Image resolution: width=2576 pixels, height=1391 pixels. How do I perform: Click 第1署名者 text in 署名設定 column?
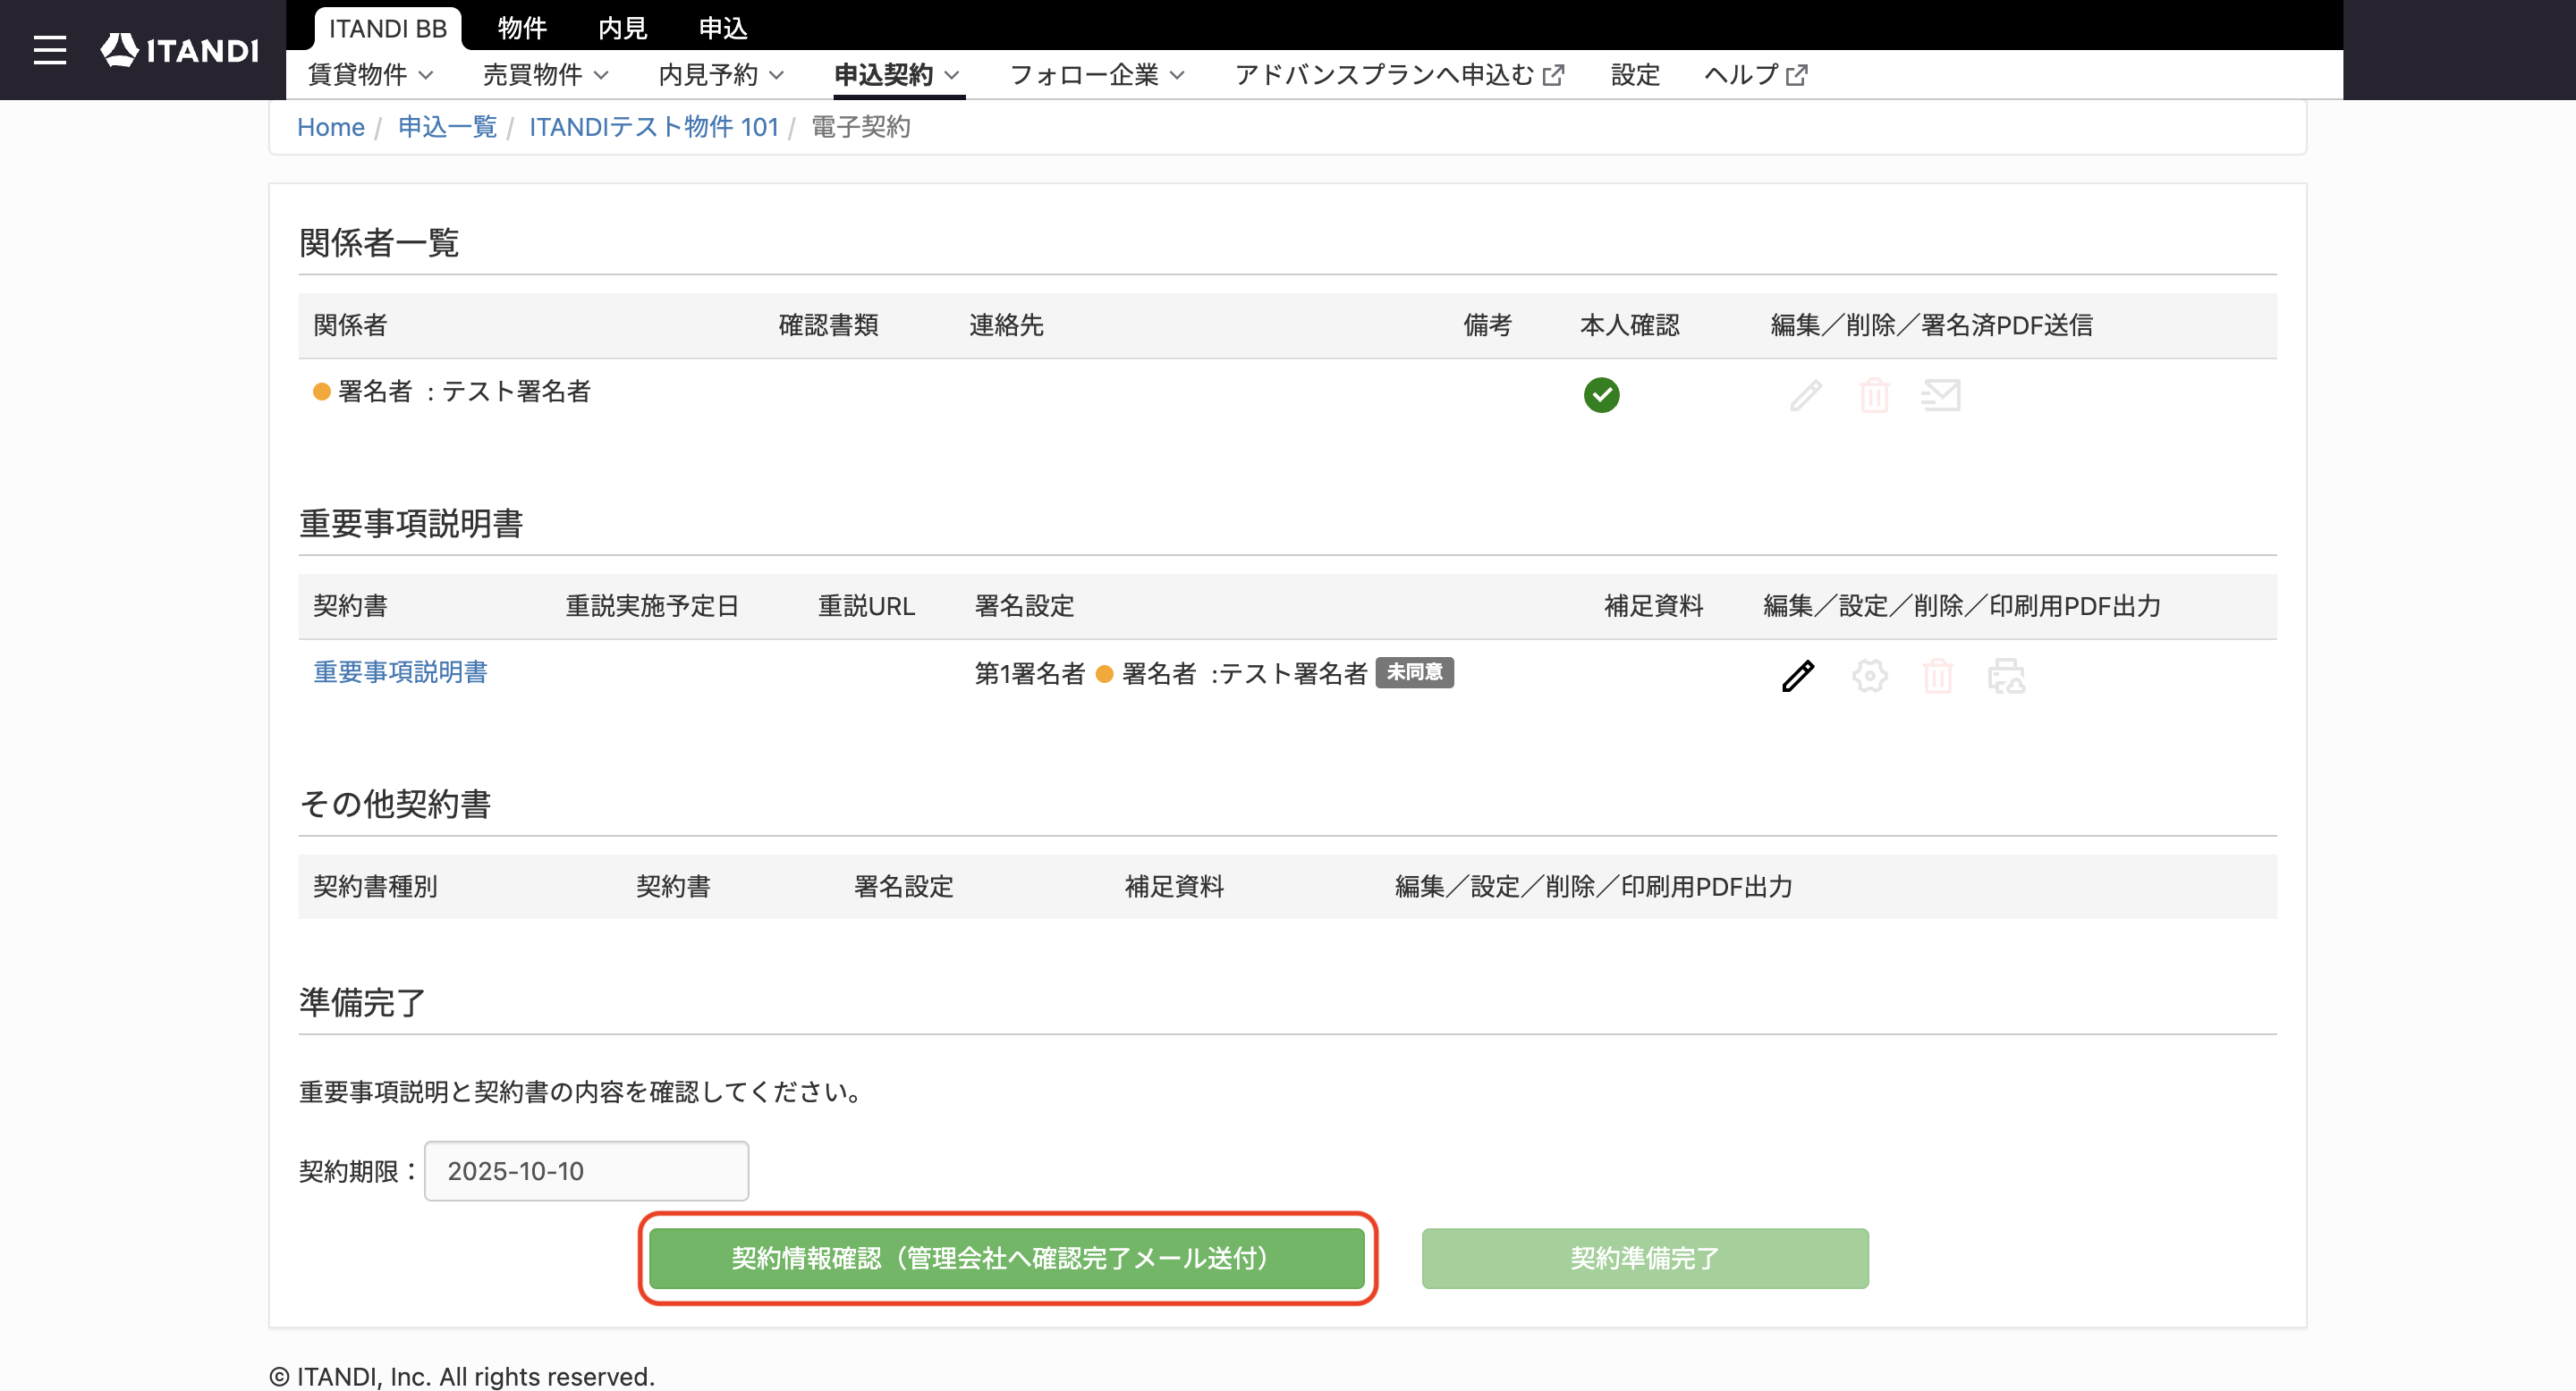pyautogui.click(x=1030, y=673)
